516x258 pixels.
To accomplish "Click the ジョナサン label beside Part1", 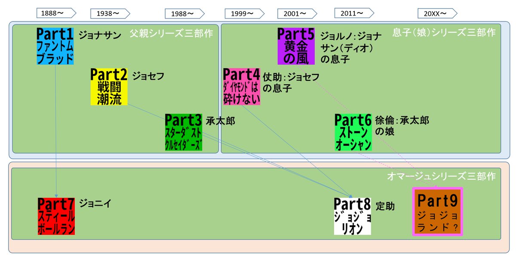I will click(x=100, y=35).
